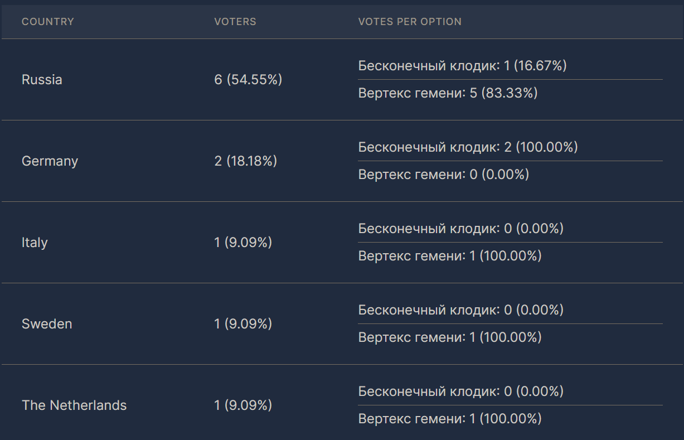Image resolution: width=684 pixels, height=440 pixels.
Task: Click Italy's 1 (9.09%) voters value
Action: (x=242, y=243)
